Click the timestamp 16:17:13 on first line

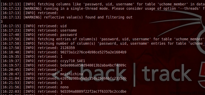(11, 4)
